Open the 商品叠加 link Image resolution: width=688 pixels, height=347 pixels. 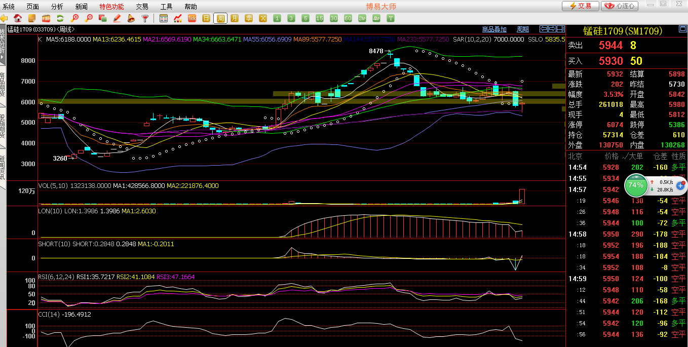point(494,29)
